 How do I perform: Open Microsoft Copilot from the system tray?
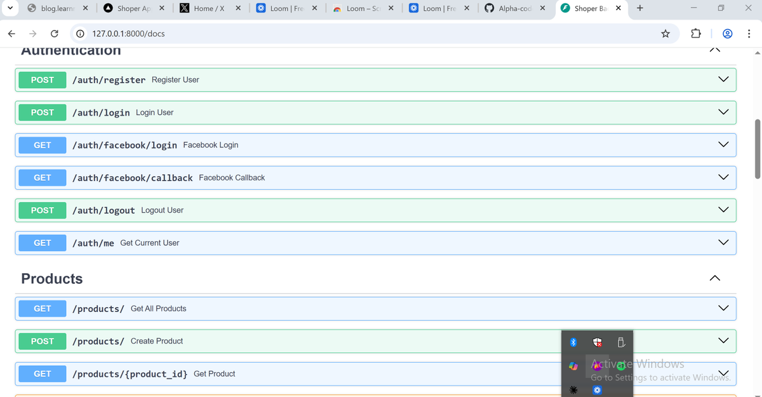573,366
